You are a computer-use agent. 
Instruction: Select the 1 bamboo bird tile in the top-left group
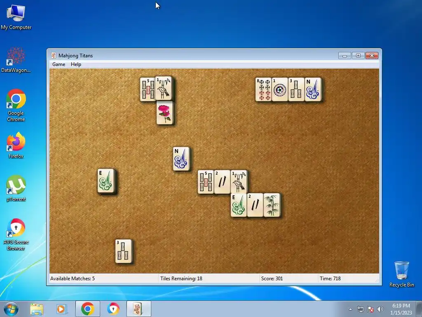[x=164, y=88]
